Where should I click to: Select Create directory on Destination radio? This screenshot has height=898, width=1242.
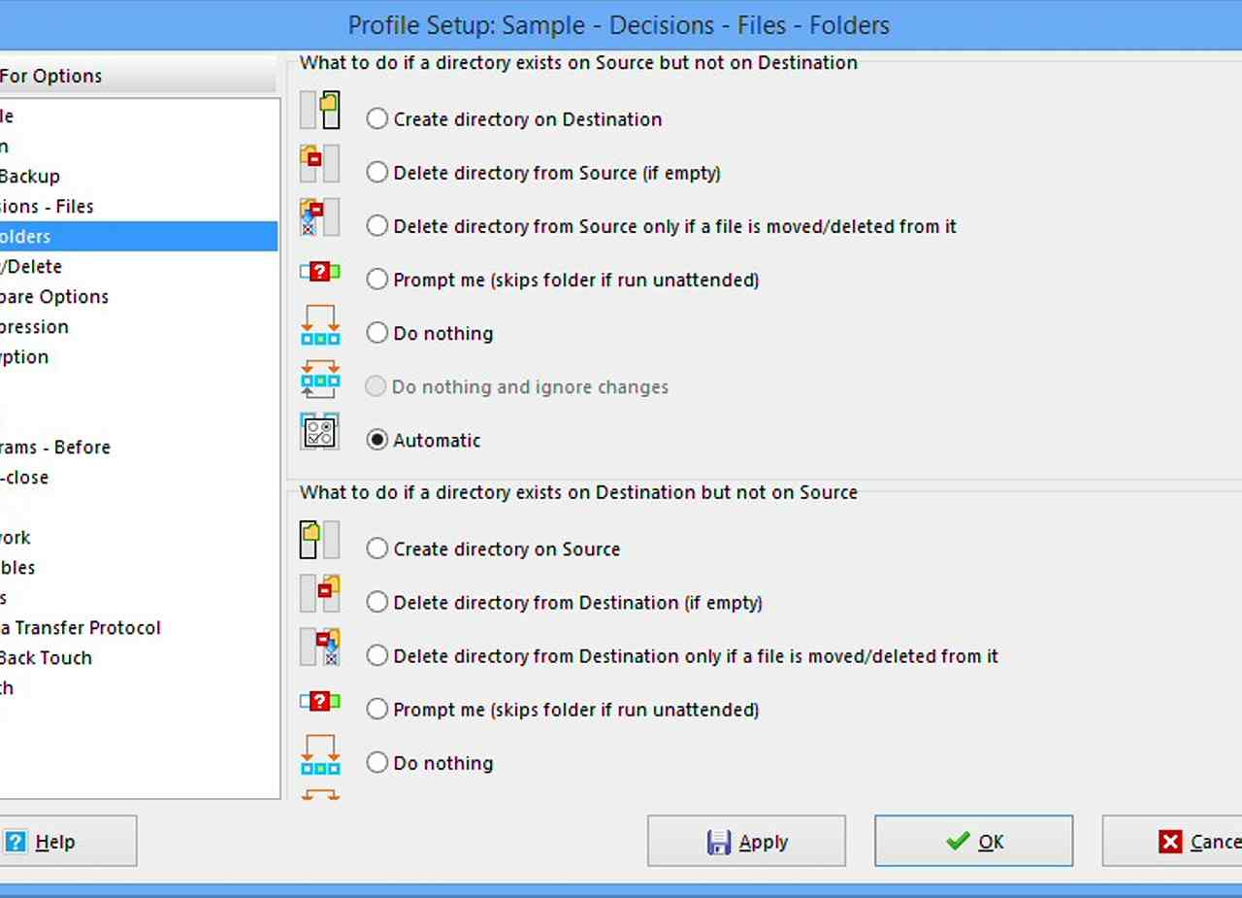coord(376,119)
